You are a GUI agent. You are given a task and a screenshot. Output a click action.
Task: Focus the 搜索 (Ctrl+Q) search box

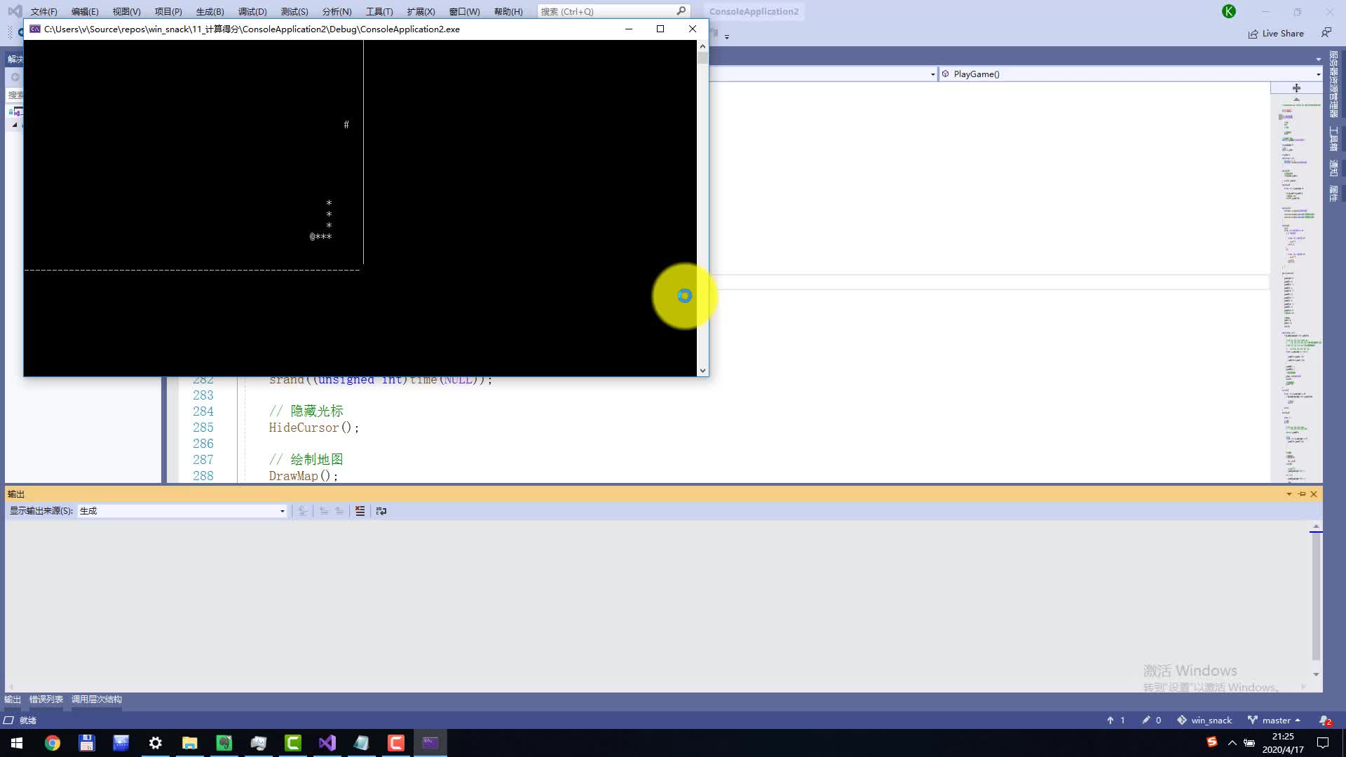pos(613,11)
